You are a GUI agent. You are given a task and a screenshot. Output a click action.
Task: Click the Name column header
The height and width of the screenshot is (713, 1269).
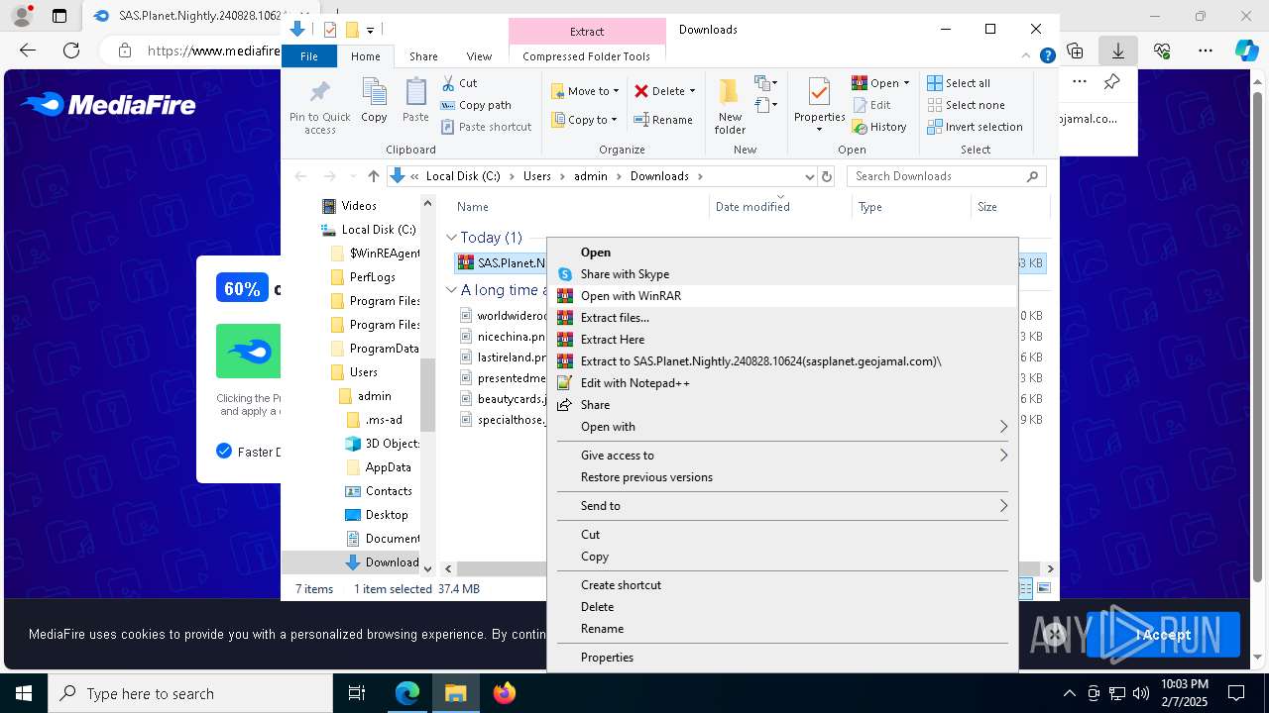coord(580,207)
